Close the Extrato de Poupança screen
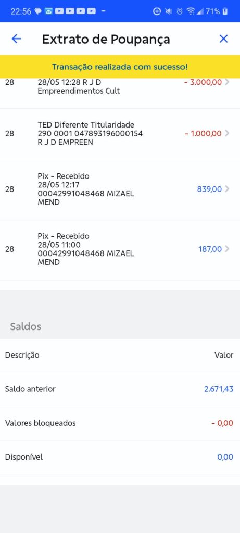240x533 pixels. 223,39
